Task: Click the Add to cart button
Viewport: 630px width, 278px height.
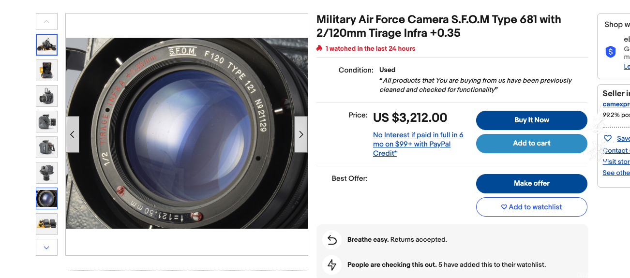Action: (x=532, y=144)
